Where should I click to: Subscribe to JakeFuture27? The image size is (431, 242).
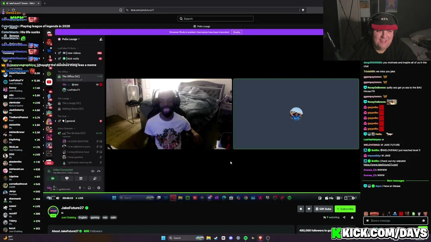click(345, 209)
